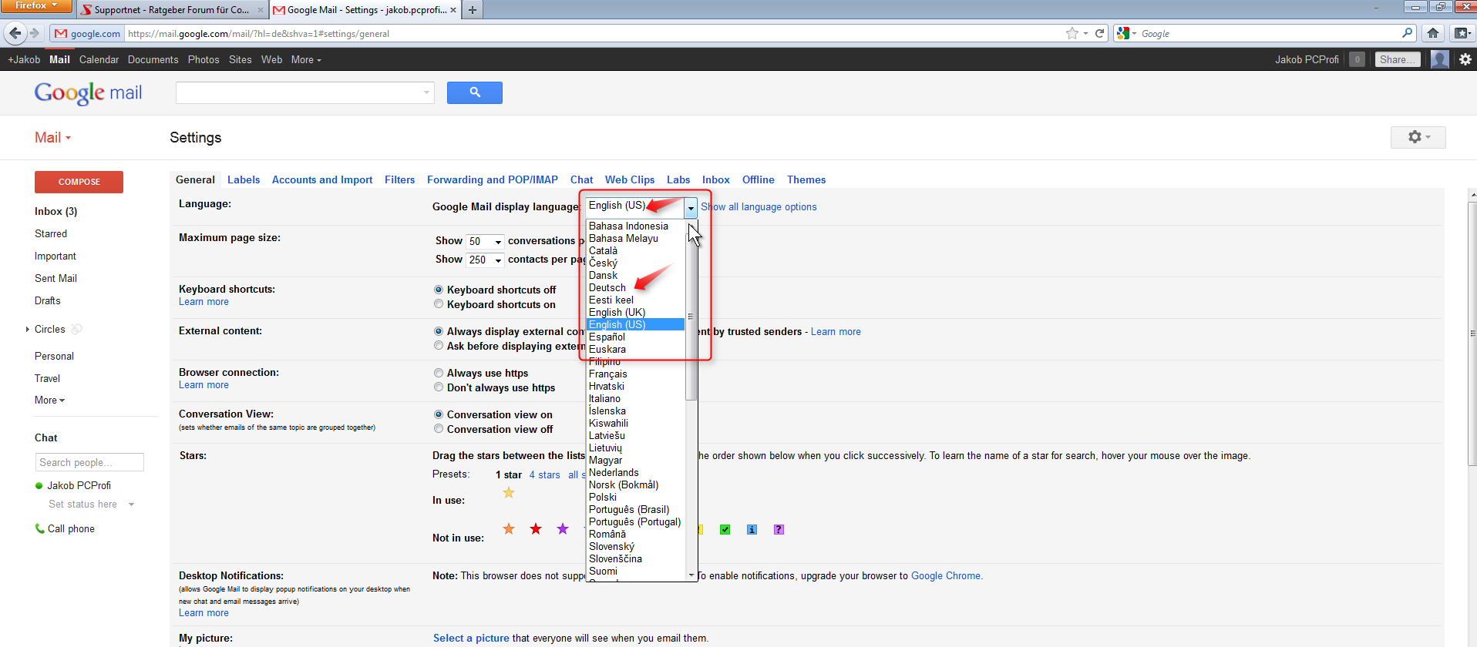This screenshot has width=1477, height=647.
Task: Bookmark this page with the star icon
Action: [1072, 33]
